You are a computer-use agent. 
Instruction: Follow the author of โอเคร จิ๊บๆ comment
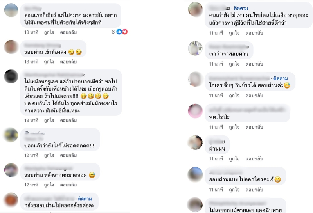(281, 78)
